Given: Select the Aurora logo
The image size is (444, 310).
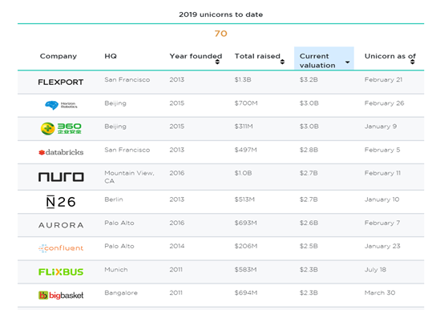Looking at the screenshot, I should coord(61,225).
